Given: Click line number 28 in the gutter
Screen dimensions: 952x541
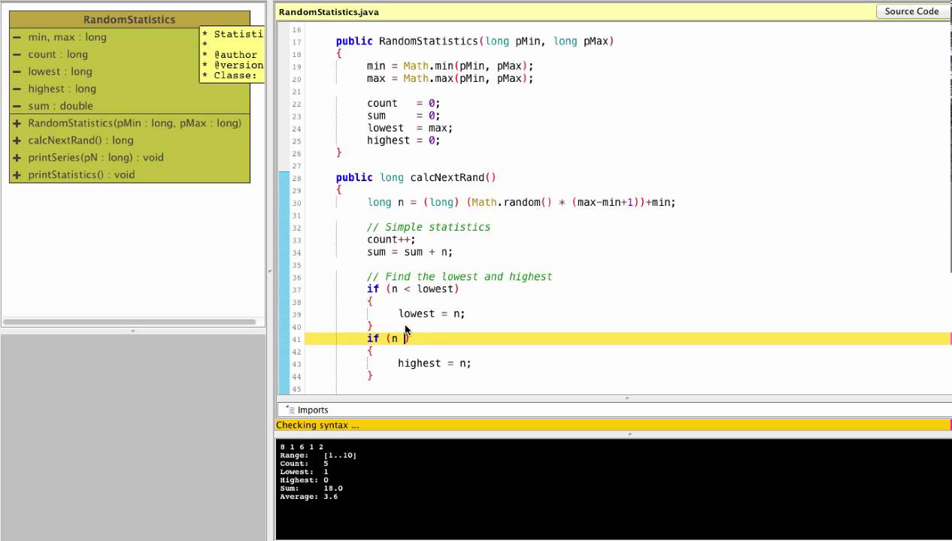Looking at the screenshot, I should (x=296, y=178).
